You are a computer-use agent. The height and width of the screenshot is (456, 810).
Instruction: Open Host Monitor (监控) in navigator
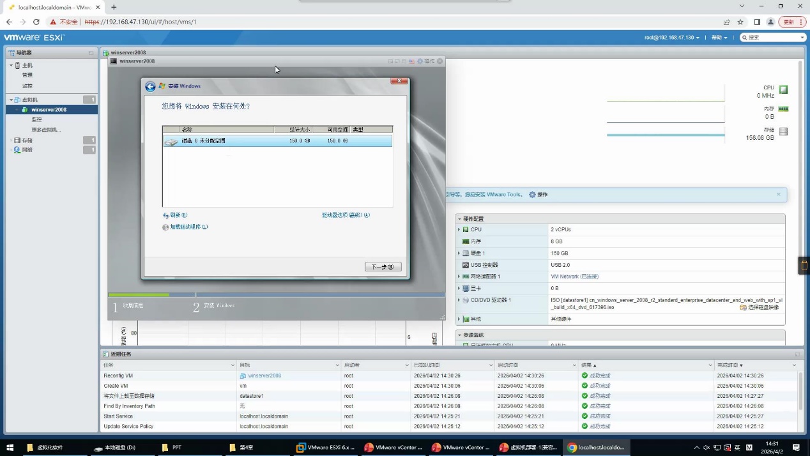coord(27,86)
